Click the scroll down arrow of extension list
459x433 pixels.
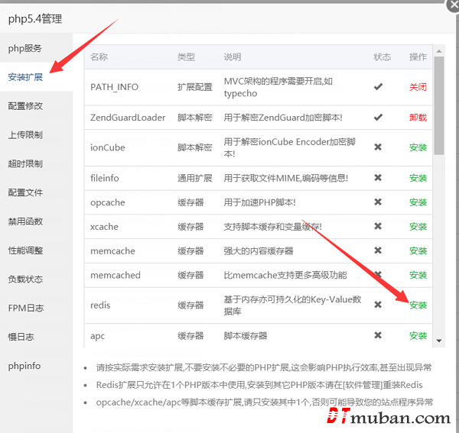pos(439,340)
